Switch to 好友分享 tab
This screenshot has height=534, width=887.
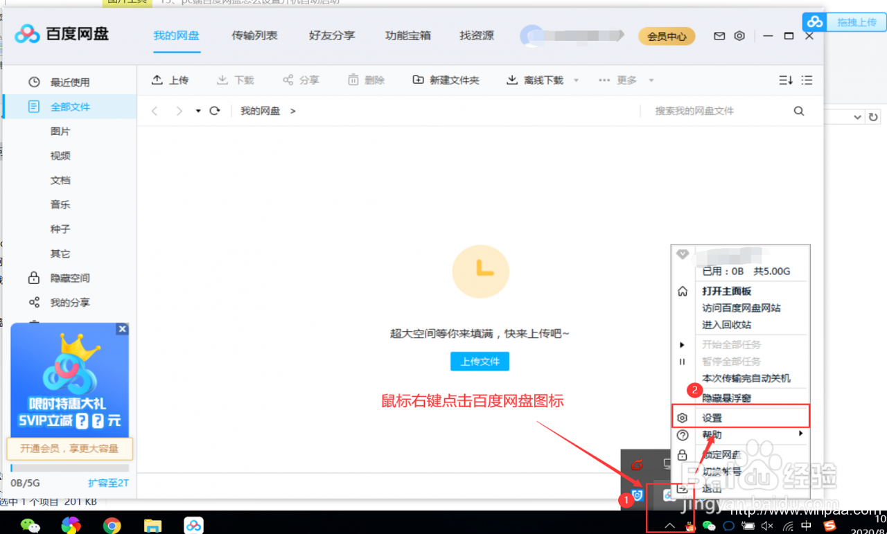[x=332, y=35]
